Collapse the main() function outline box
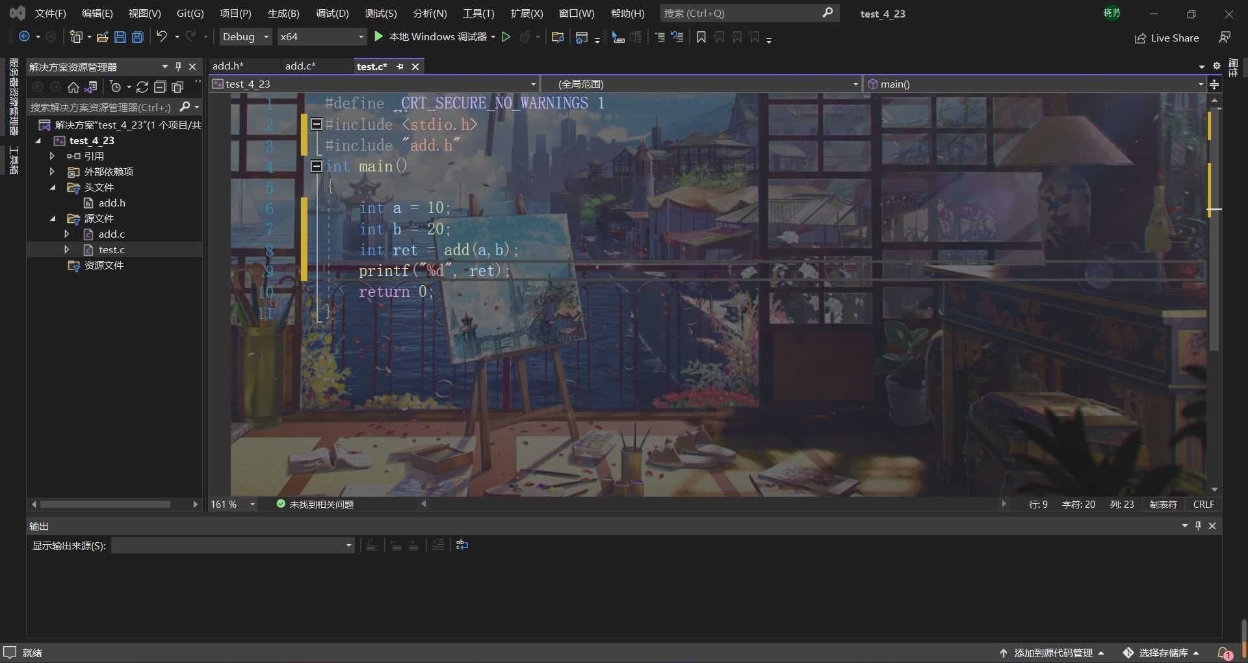 pyautogui.click(x=317, y=166)
